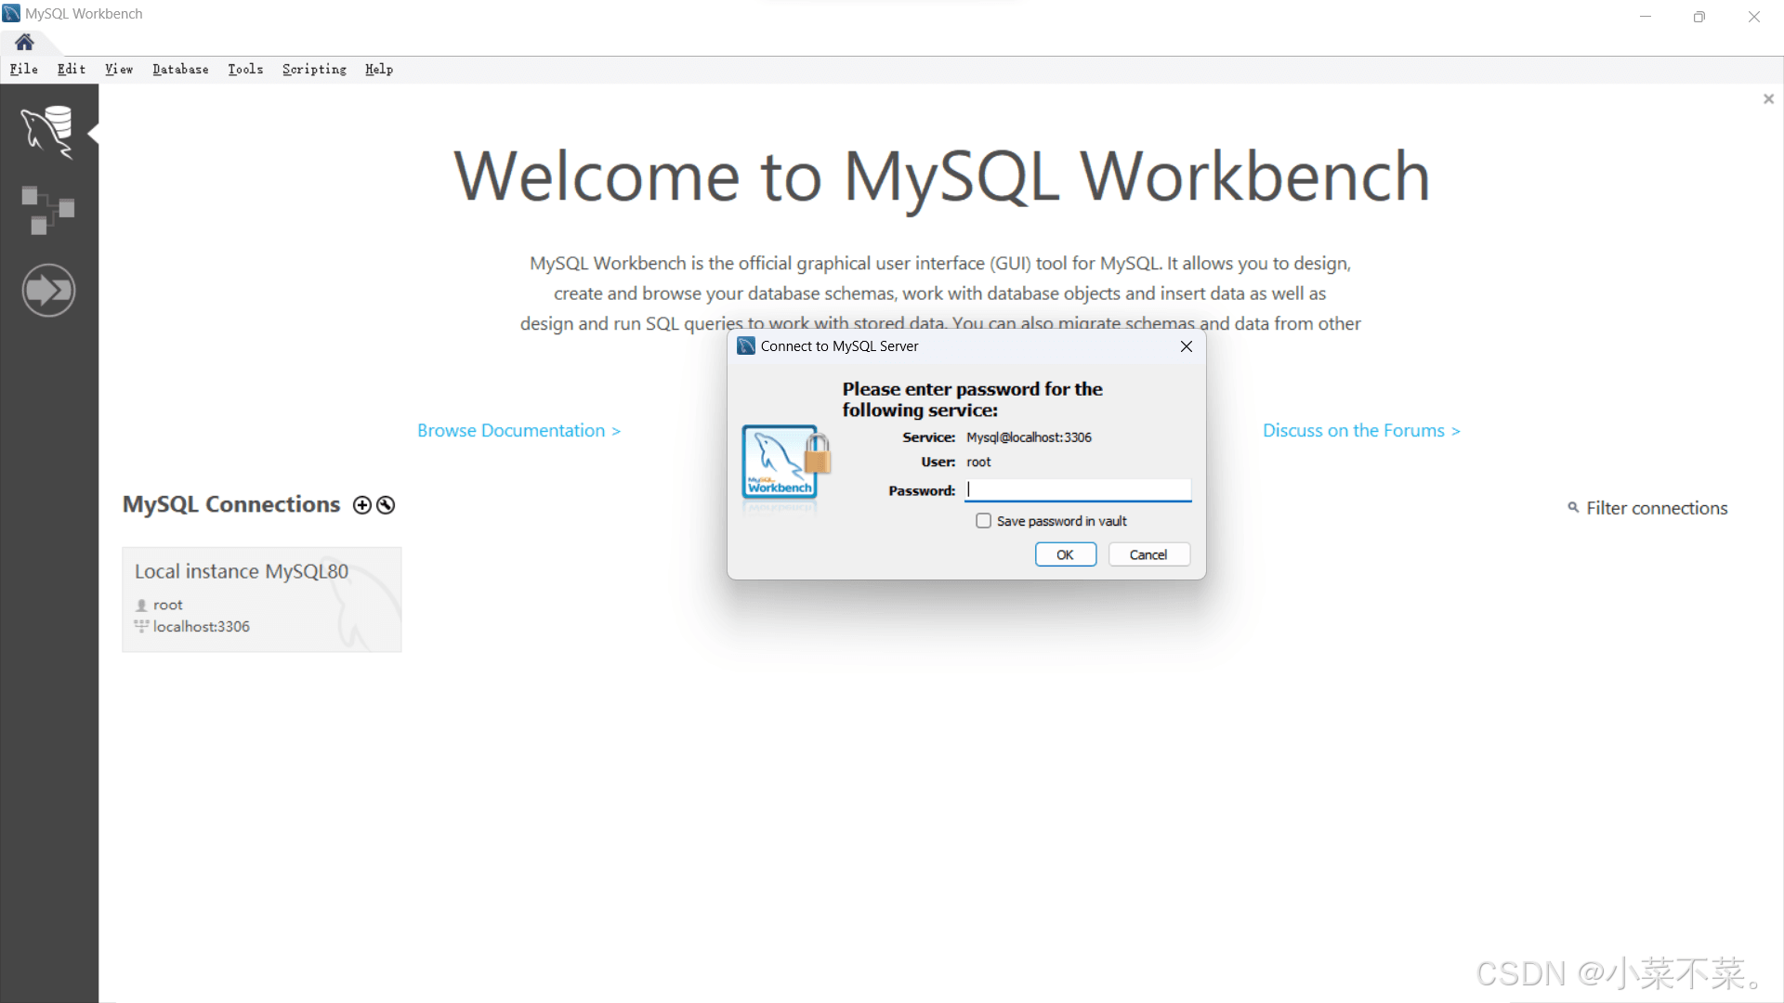Open manage connections wrench icon
1784x1003 pixels.
point(386,505)
